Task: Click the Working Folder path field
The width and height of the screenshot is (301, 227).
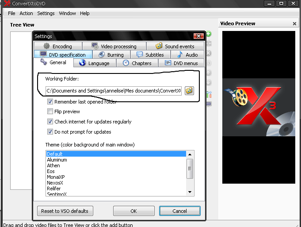Action: point(114,91)
